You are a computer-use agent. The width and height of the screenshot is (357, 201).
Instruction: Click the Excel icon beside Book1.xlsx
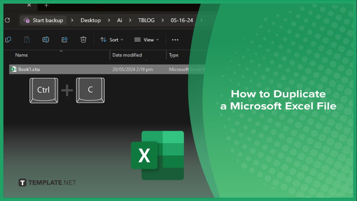point(14,69)
